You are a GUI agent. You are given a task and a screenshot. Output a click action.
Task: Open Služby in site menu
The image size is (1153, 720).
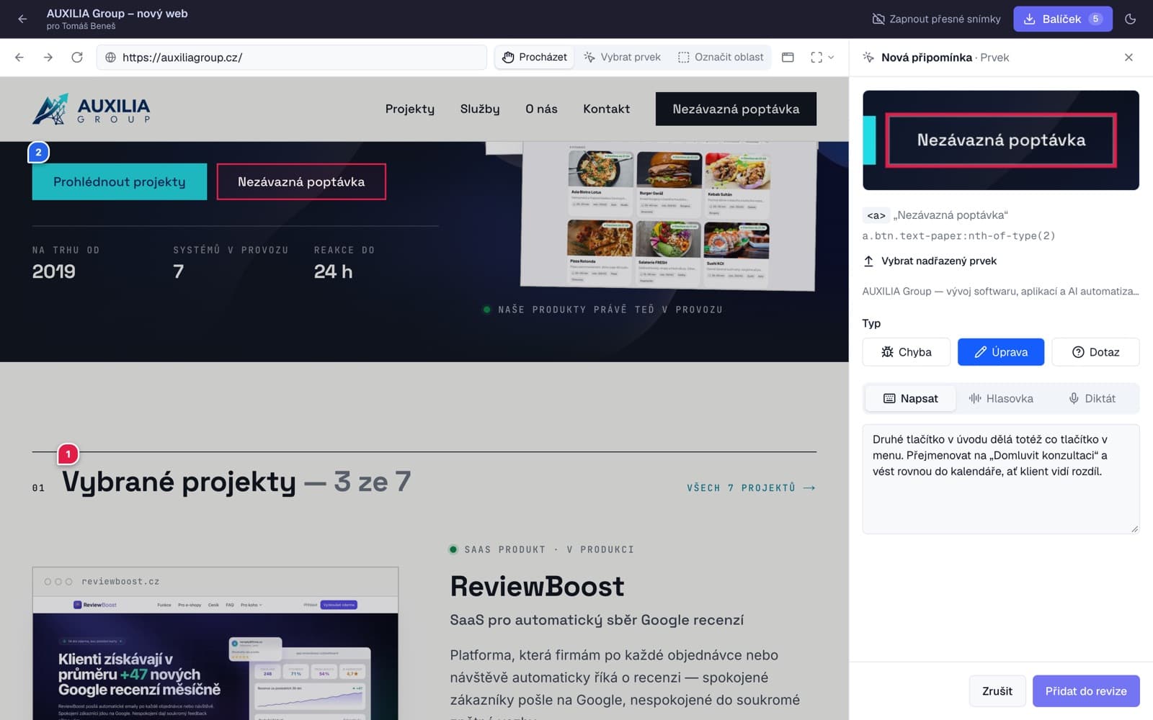[x=480, y=109]
